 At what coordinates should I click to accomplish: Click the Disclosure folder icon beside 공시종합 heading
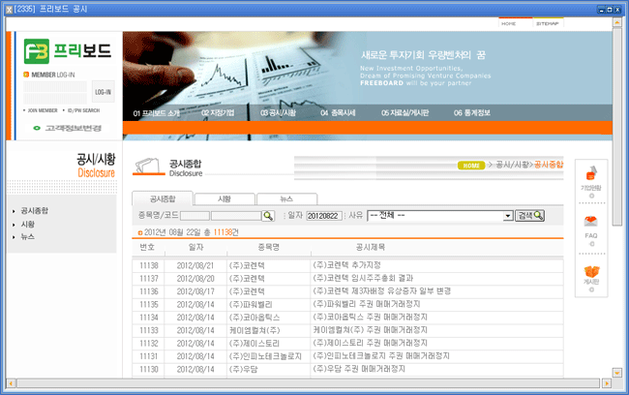click(148, 167)
